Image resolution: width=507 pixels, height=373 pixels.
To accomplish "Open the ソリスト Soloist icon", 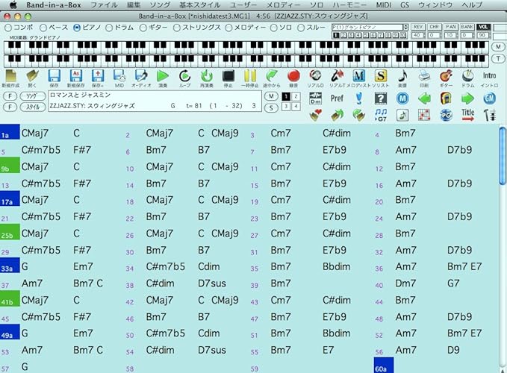I will [381, 78].
